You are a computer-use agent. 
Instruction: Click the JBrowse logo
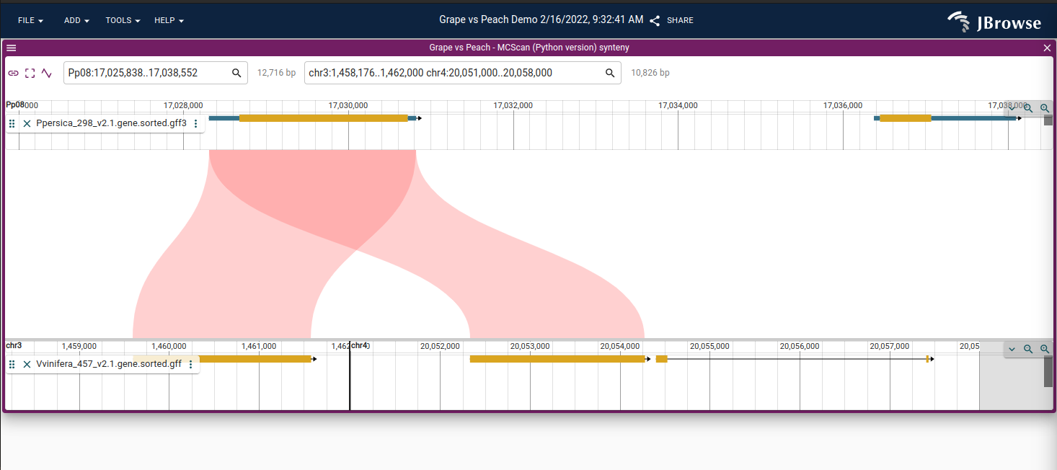pyautogui.click(x=994, y=21)
